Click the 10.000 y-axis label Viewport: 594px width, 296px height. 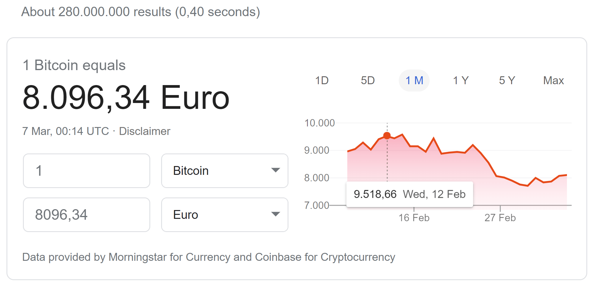(x=319, y=123)
